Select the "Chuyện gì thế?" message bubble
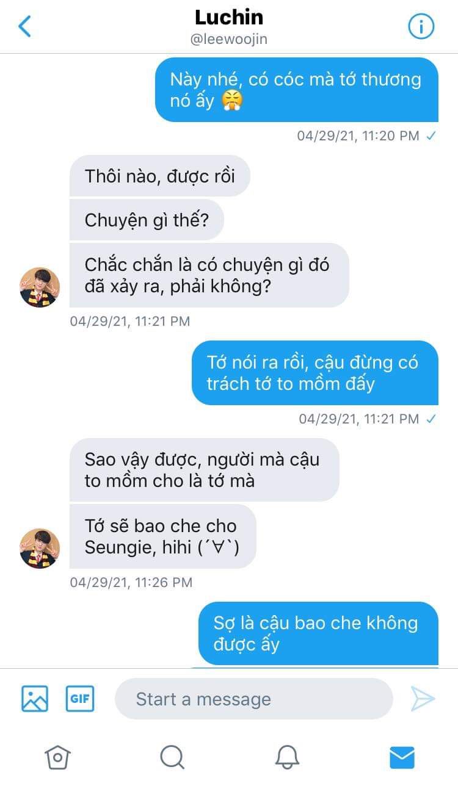This screenshot has height=789, width=458. (147, 220)
